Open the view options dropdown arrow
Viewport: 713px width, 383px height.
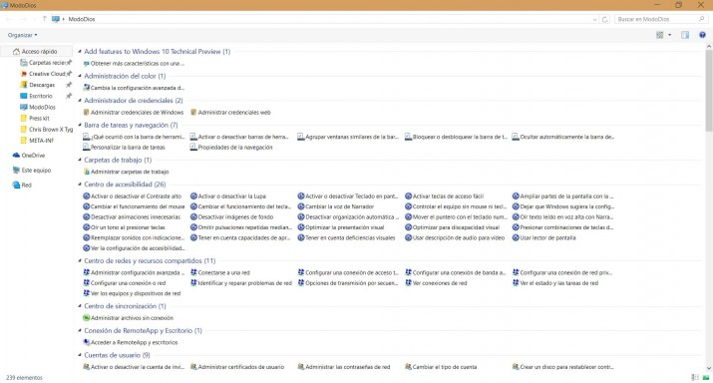pos(669,35)
